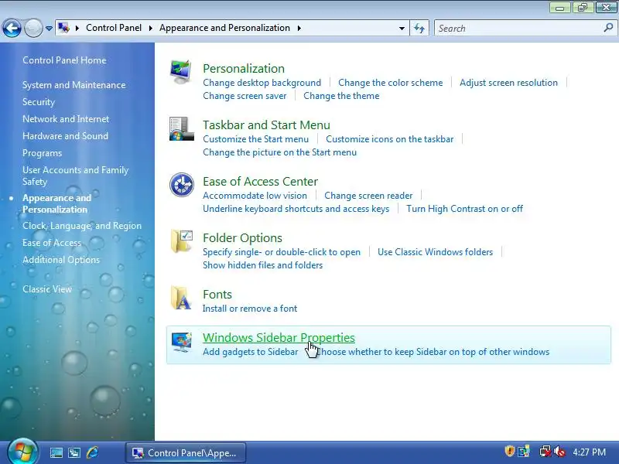Click the Fonts folder icon
The width and height of the screenshot is (619, 464).
click(181, 298)
